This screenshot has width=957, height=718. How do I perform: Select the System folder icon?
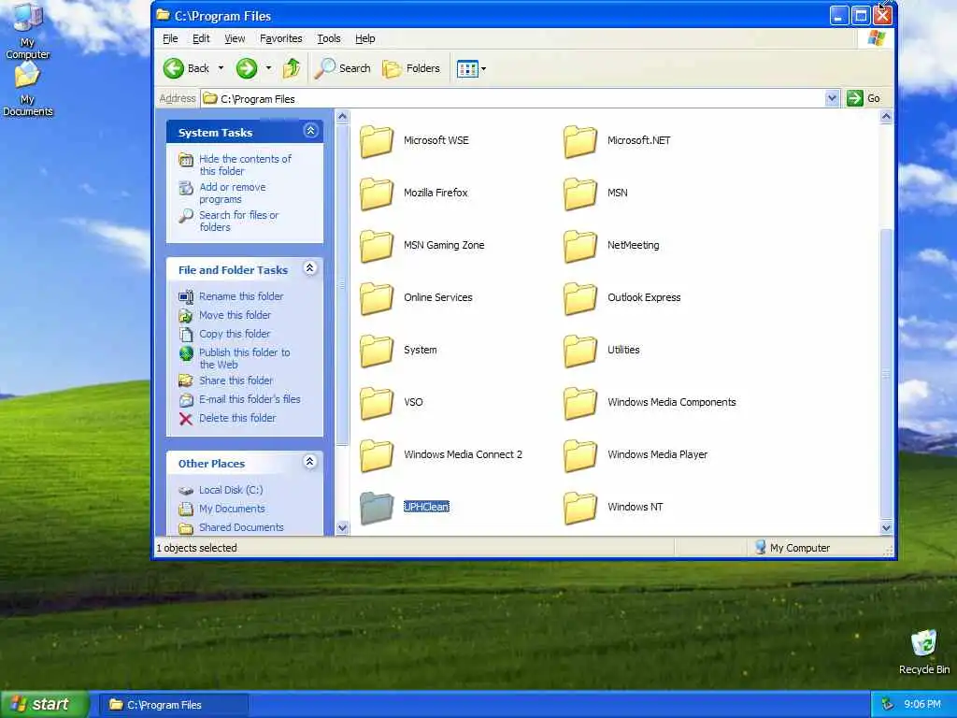376,352
